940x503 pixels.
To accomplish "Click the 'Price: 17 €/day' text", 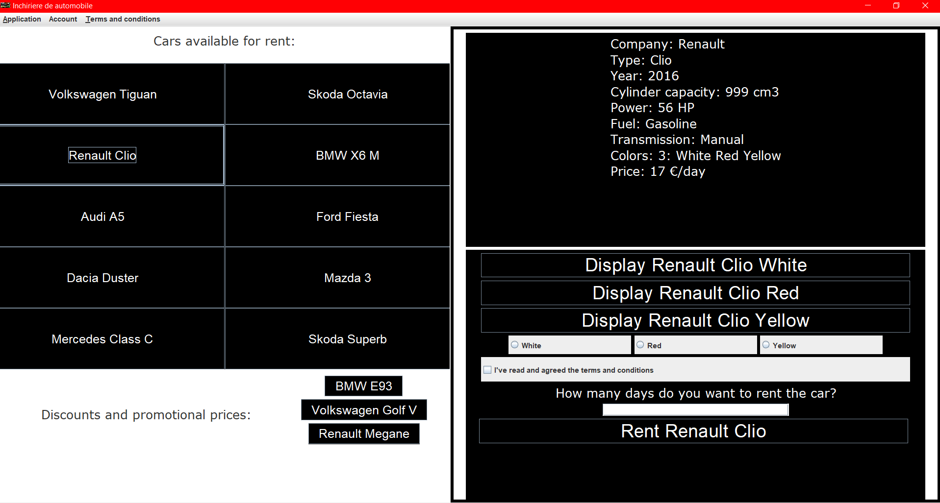I will point(658,171).
